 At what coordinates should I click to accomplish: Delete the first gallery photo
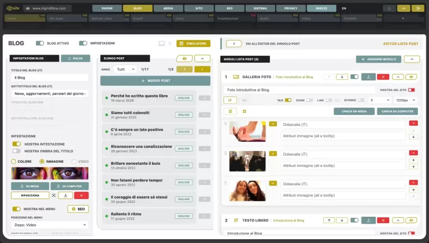pos(413,124)
